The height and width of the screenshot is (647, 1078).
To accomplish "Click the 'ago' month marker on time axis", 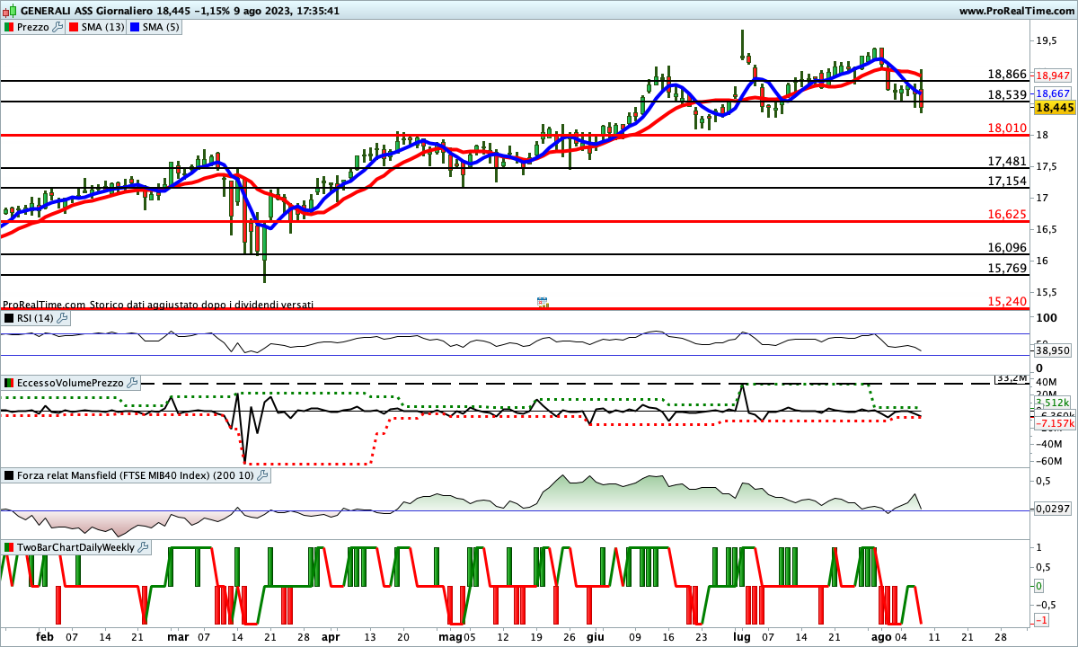I will [882, 634].
